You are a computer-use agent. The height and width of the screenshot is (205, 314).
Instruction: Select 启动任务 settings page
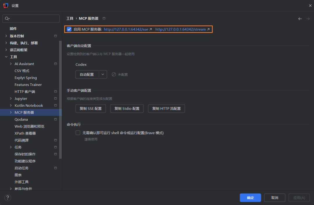(x=22, y=168)
